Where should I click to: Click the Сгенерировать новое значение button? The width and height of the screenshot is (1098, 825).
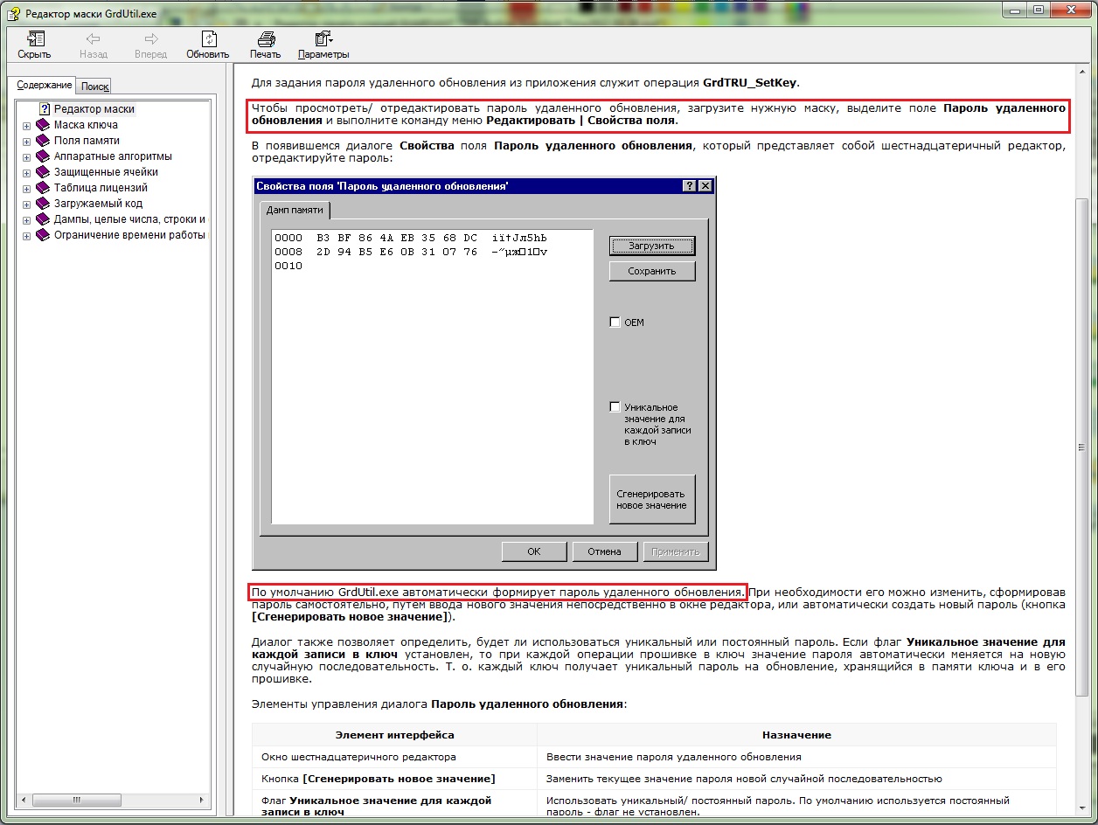pos(651,499)
